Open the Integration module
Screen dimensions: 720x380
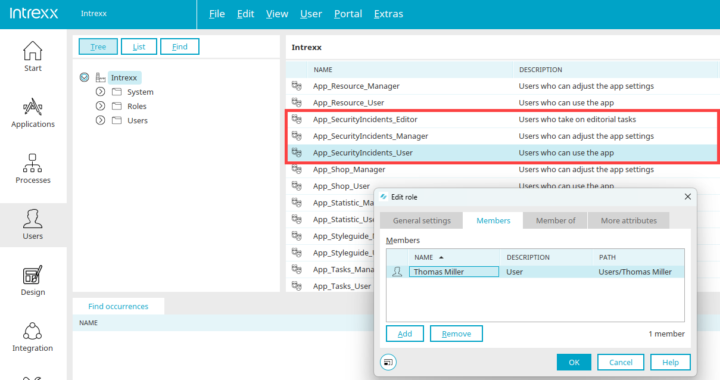point(33,337)
